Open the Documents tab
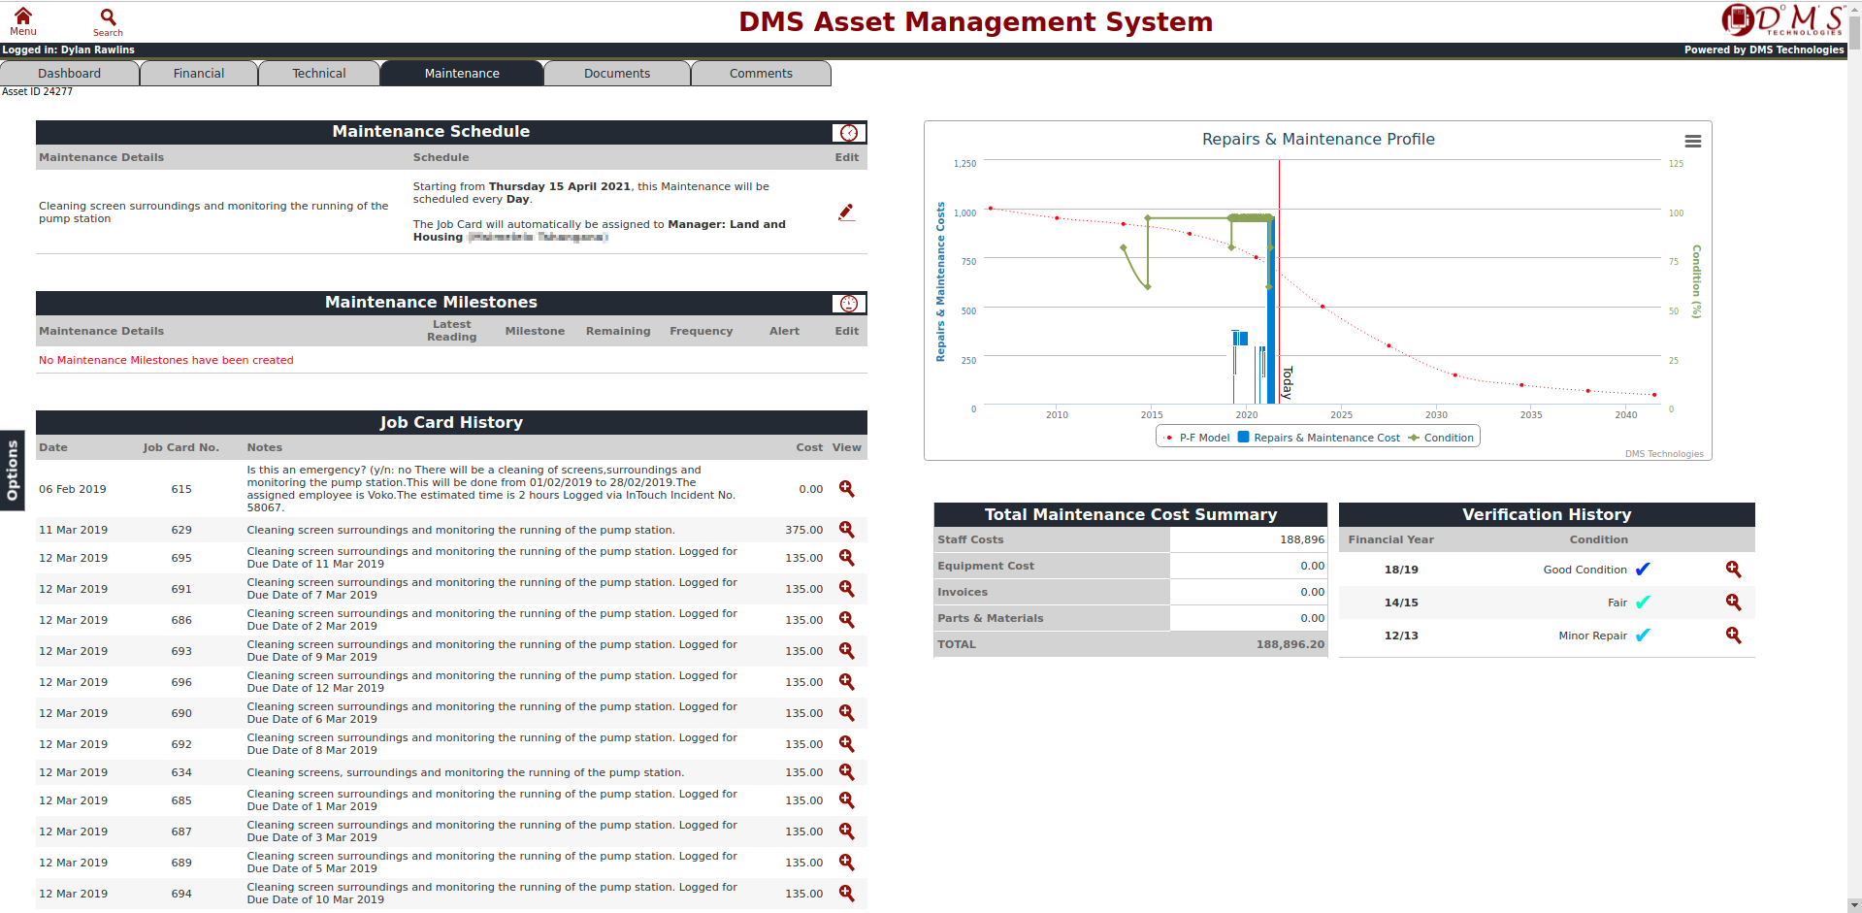Image resolution: width=1862 pixels, height=913 pixels. (617, 74)
